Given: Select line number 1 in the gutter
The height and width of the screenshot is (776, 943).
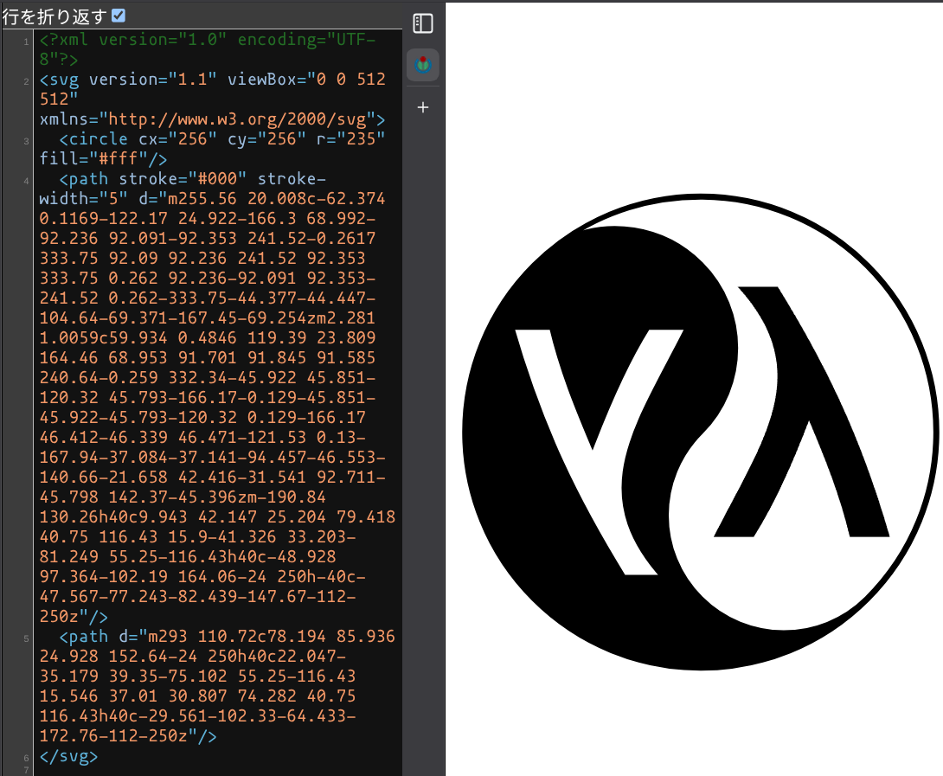Looking at the screenshot, I should point(26,42).
